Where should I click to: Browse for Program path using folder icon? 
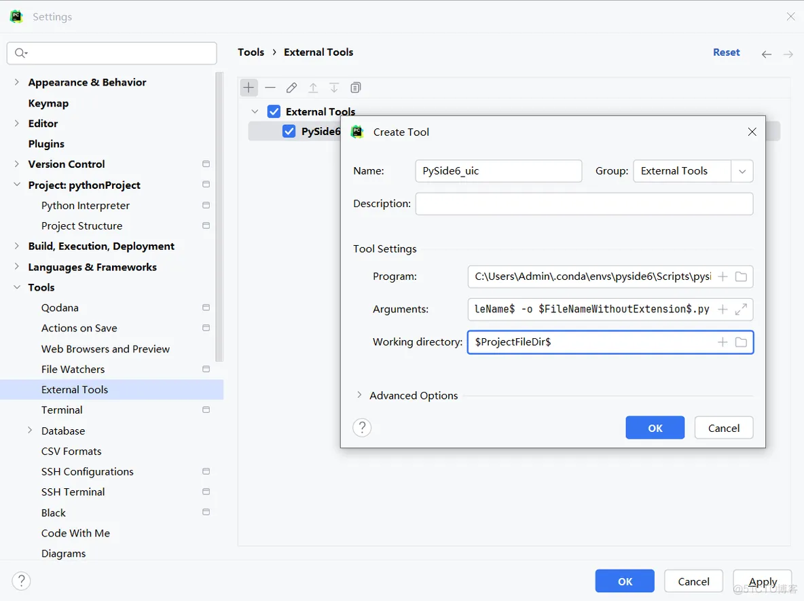coord(741,276)
